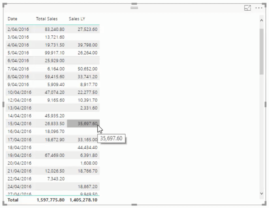Open the More options ellipsis menu
This screenshot has height=208, width=269.
[259, 8]
